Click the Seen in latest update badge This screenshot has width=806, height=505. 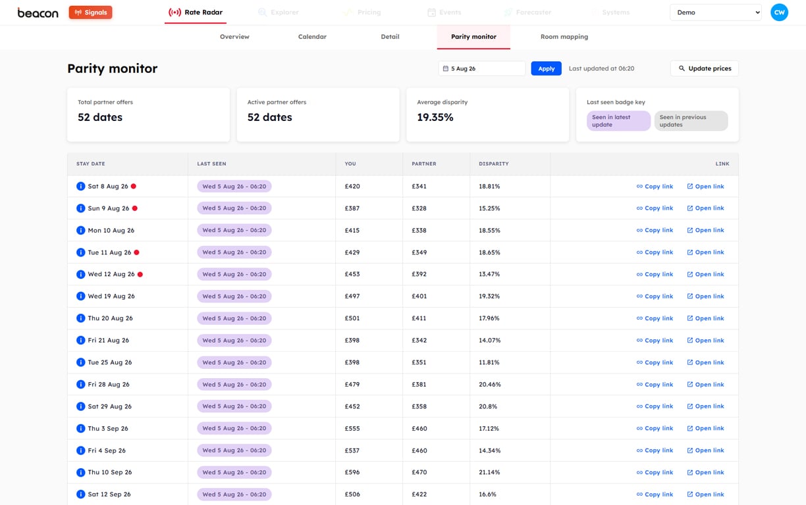click(618, 121)
